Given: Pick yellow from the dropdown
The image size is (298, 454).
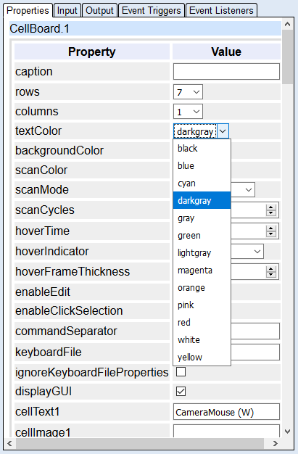Looking at the screenshot, I should point(202,357).
